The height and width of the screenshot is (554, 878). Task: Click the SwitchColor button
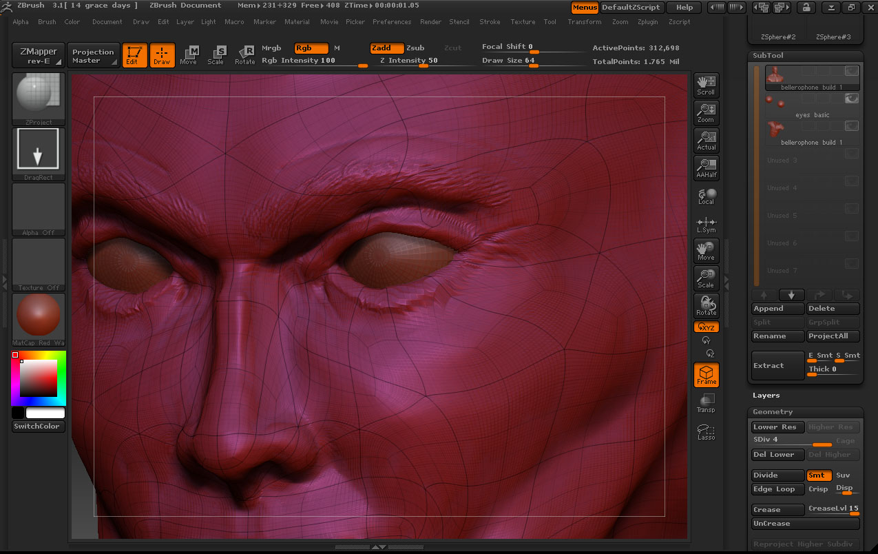coord(39,427)
